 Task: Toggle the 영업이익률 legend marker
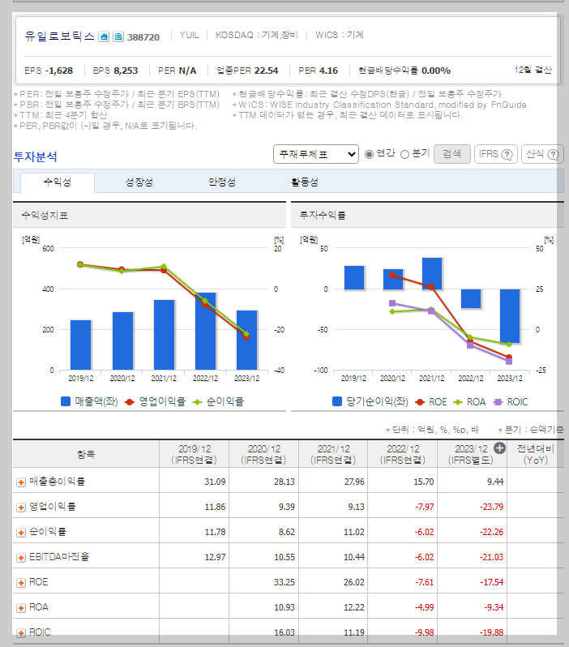click(130, 402)
